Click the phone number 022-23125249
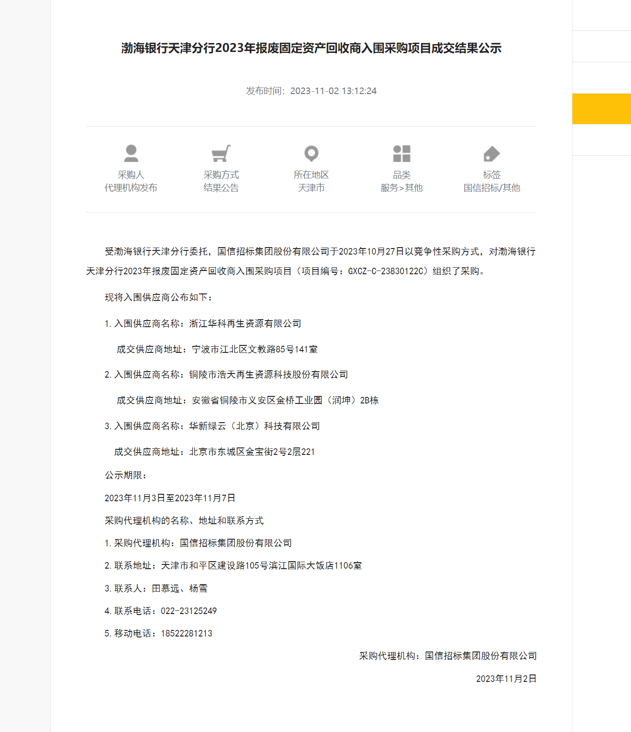 [x=189, y=611]
